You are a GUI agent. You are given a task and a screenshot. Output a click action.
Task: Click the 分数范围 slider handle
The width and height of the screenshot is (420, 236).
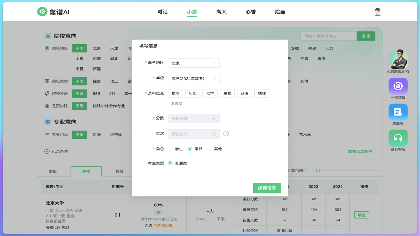[318, 170]
